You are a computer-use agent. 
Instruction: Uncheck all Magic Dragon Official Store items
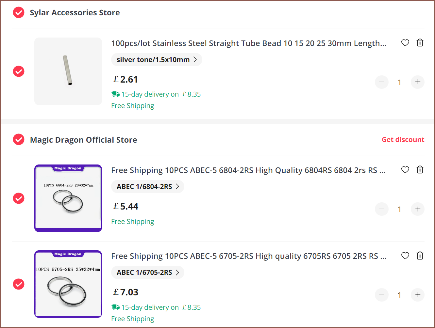[x=19, y=140]
